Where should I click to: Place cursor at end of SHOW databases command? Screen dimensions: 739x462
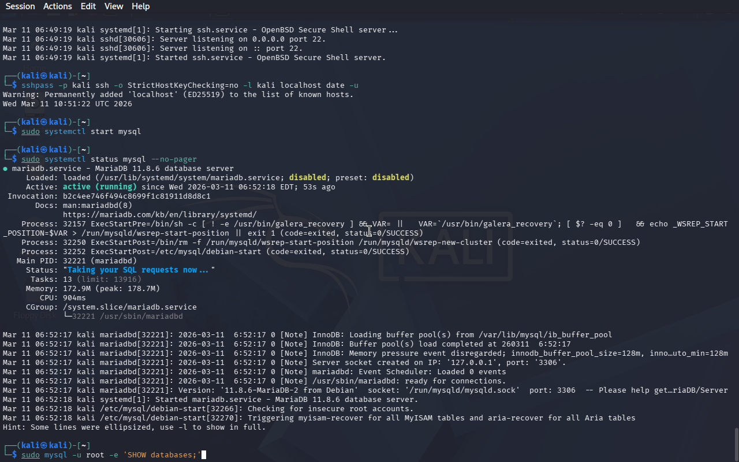203,455
